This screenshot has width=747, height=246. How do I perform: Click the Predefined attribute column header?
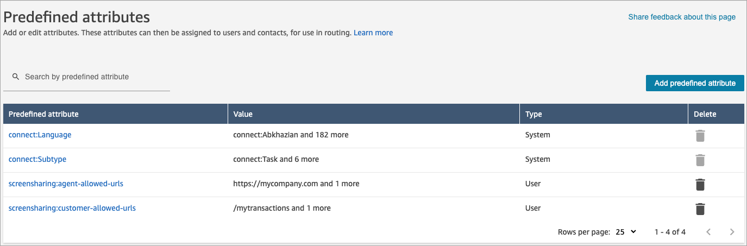43,114
